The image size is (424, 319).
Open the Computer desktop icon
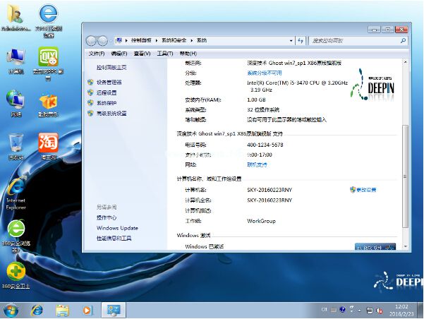pos(16,61)
